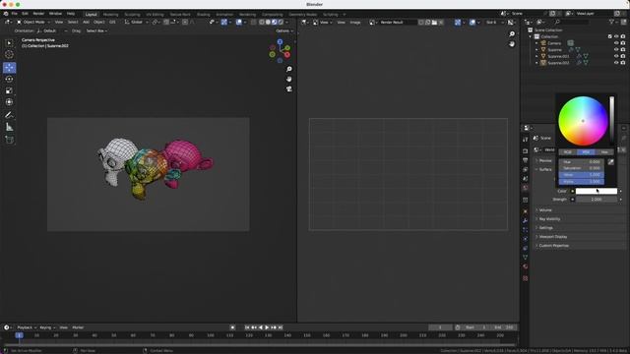Switch color picker to RGB mode
The image size is (630, 354).
tap(568, 152)
